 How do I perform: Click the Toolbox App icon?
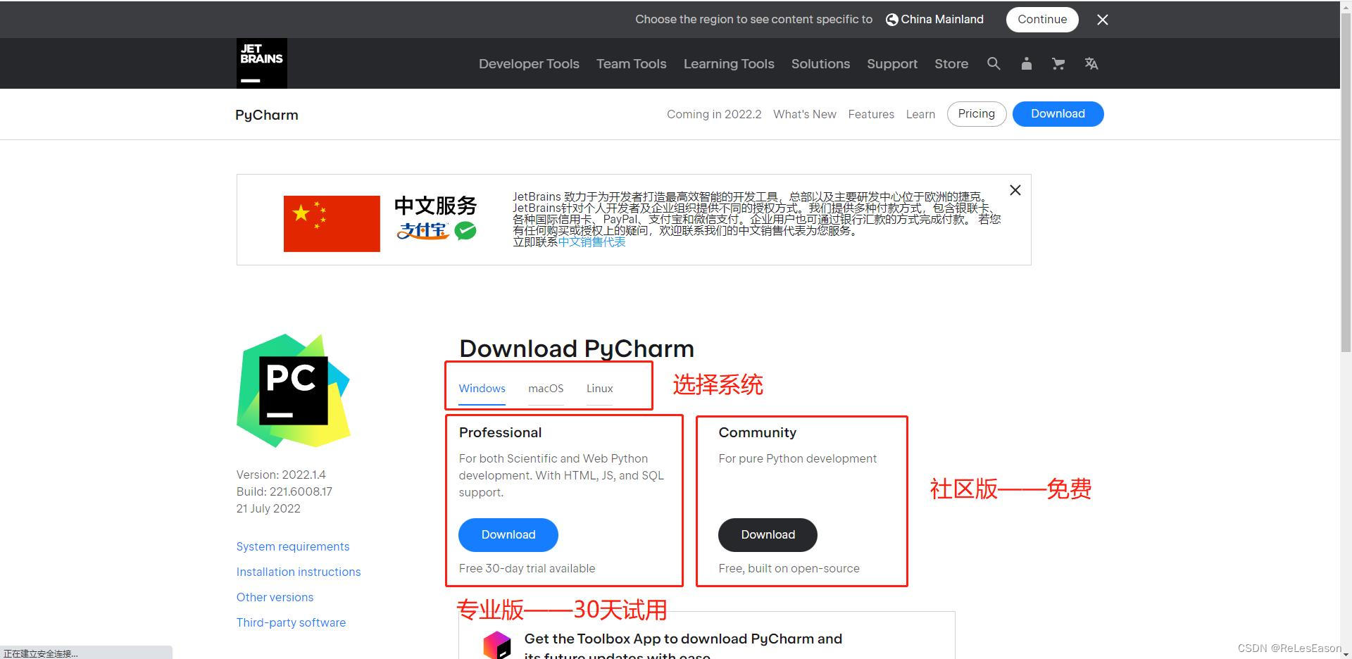(x=496, y=645)
